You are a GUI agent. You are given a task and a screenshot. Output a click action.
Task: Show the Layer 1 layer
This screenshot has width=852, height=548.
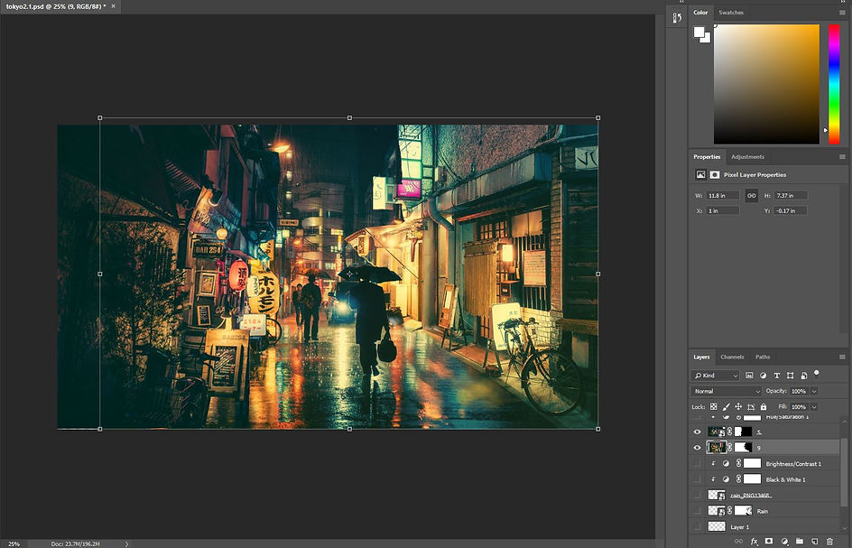697,527
